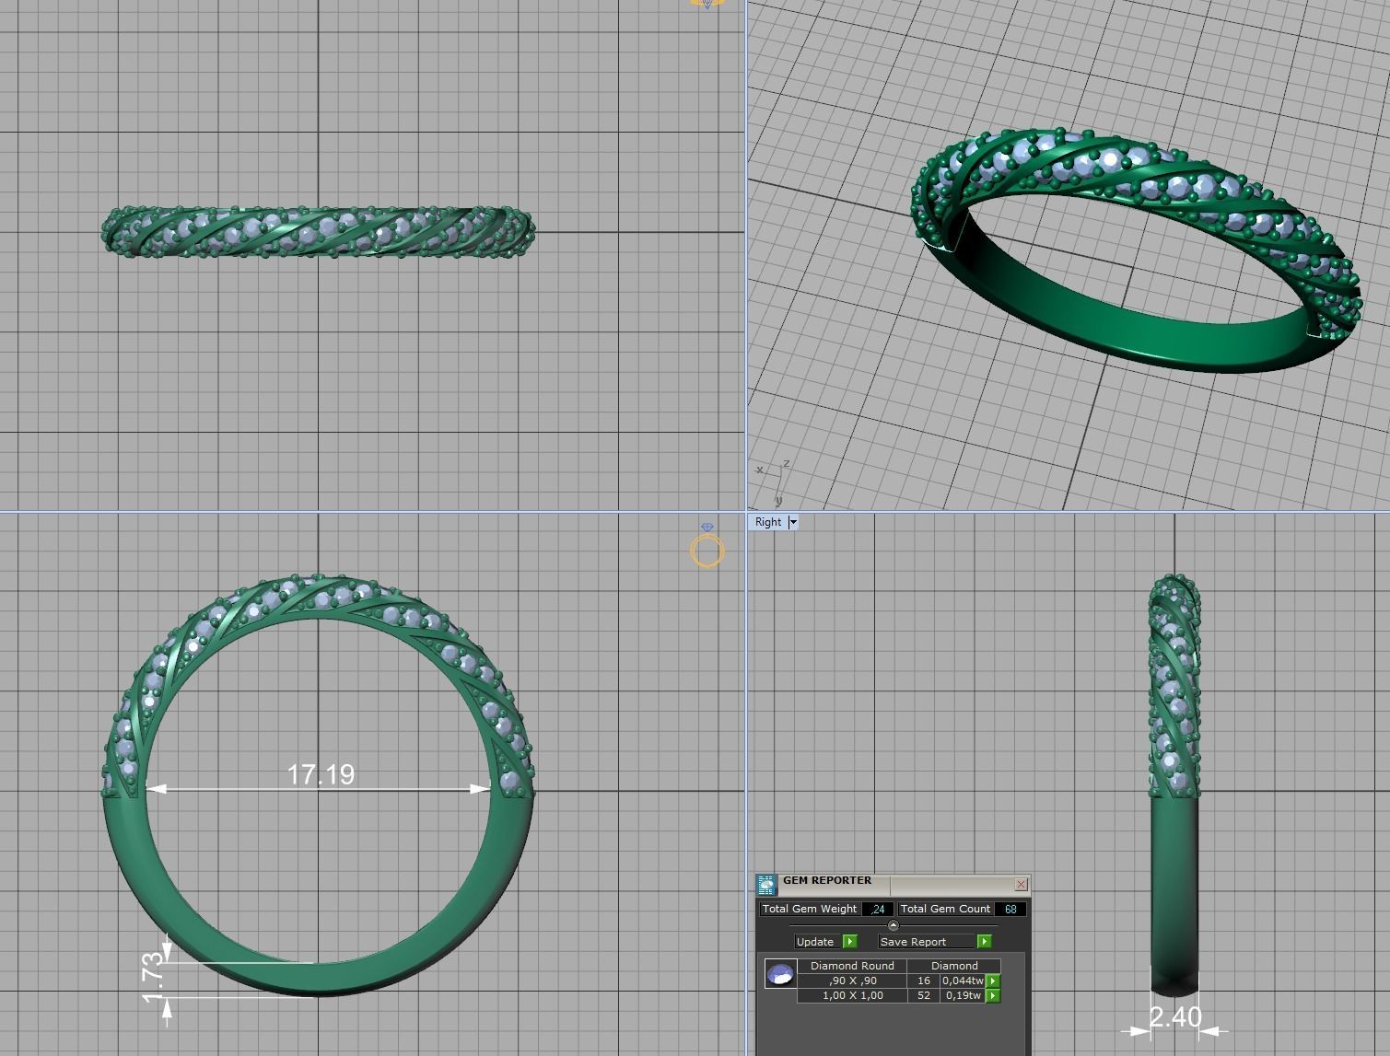This screenshot has width=1390, height=1056.
Task: Collapse the Gem Reporter summary with the round arrow
Action: coord(893,925)
